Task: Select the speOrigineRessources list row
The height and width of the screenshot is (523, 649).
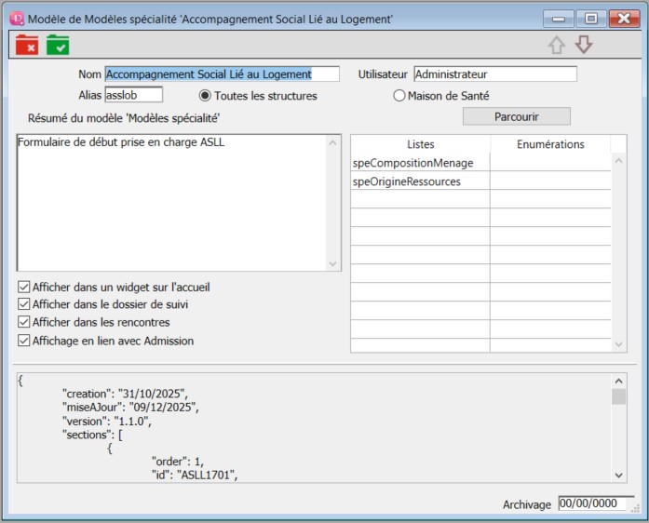Action: [x=420, y=182]
